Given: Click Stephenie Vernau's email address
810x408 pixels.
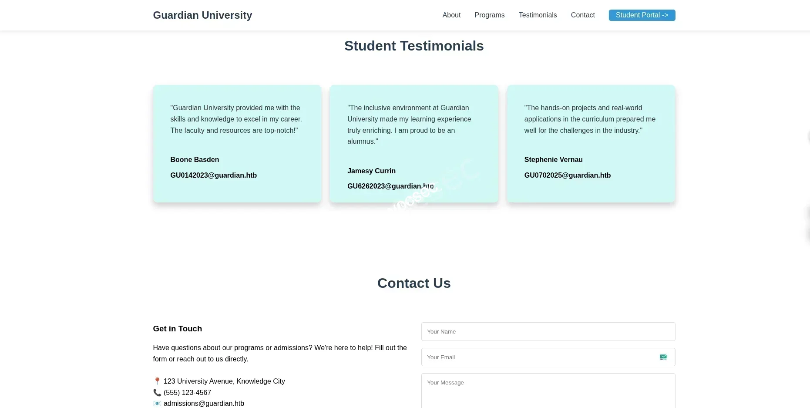Looking at the screenshot, I should [x=567, y=175].
